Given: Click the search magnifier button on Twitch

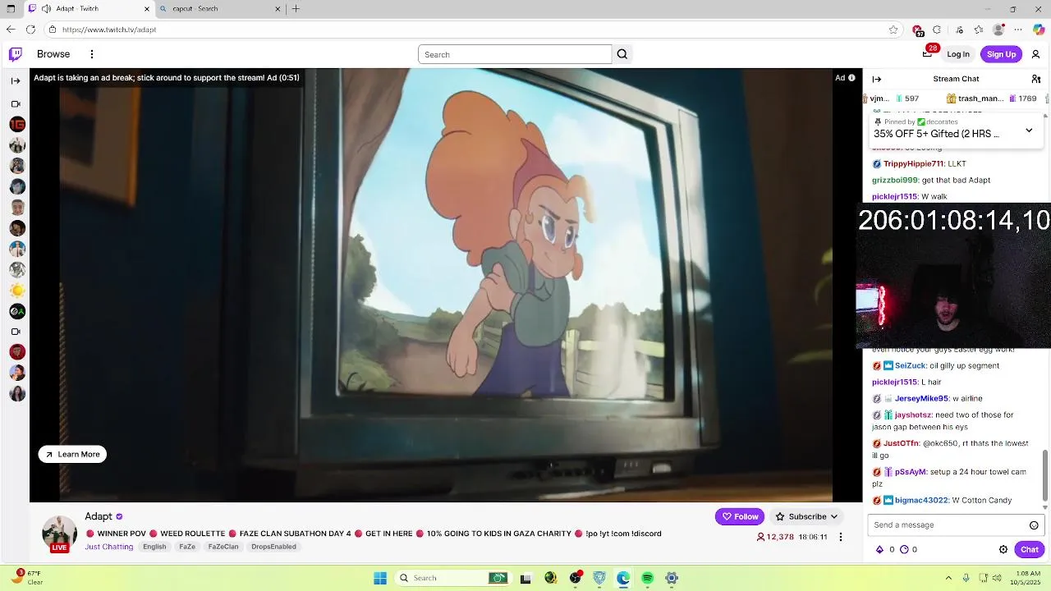Looking at the screenshot, I should coord(622,54).
